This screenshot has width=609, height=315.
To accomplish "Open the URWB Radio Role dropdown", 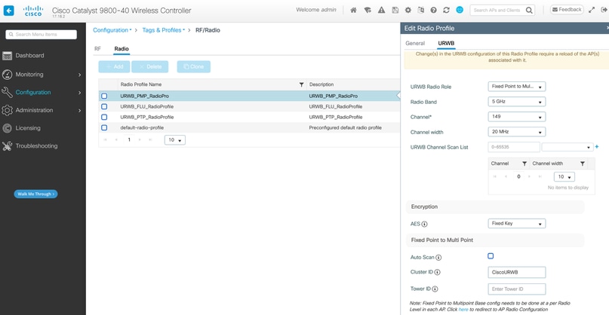I will [x=517, y=87].
